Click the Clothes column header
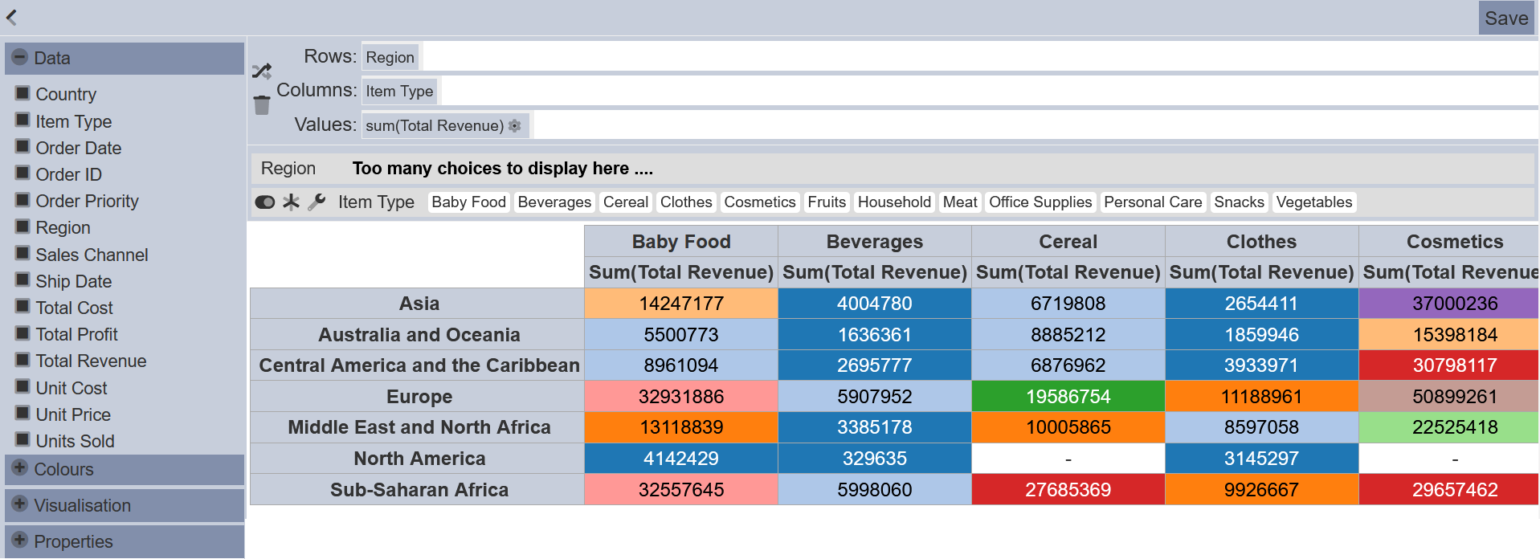This screenshot has width=1540, height=559. 1261,241
